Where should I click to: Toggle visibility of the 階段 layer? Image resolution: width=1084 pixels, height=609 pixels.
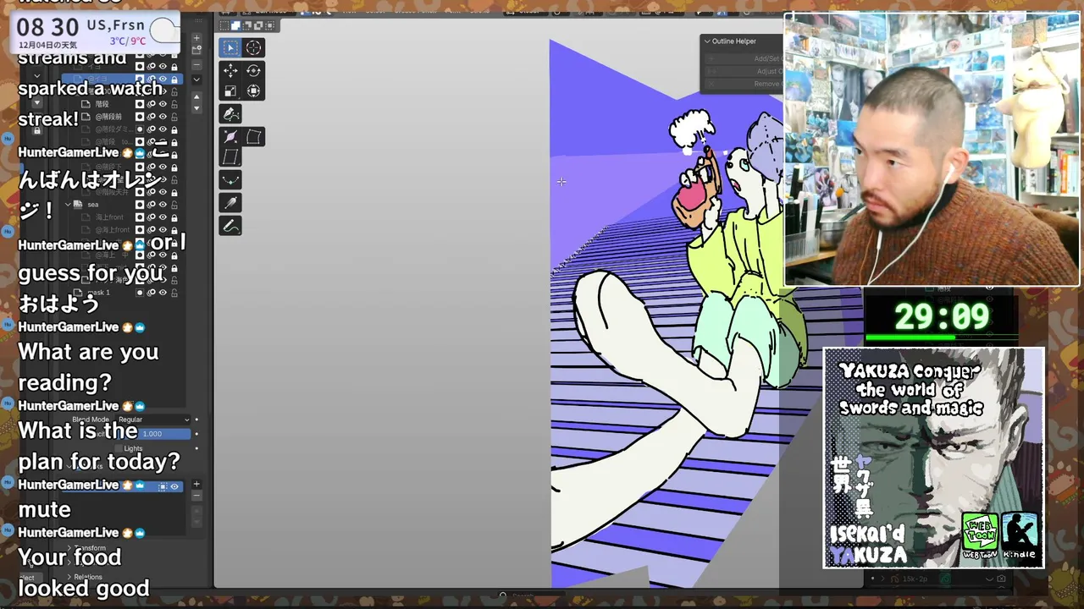[x=163, y=103]
